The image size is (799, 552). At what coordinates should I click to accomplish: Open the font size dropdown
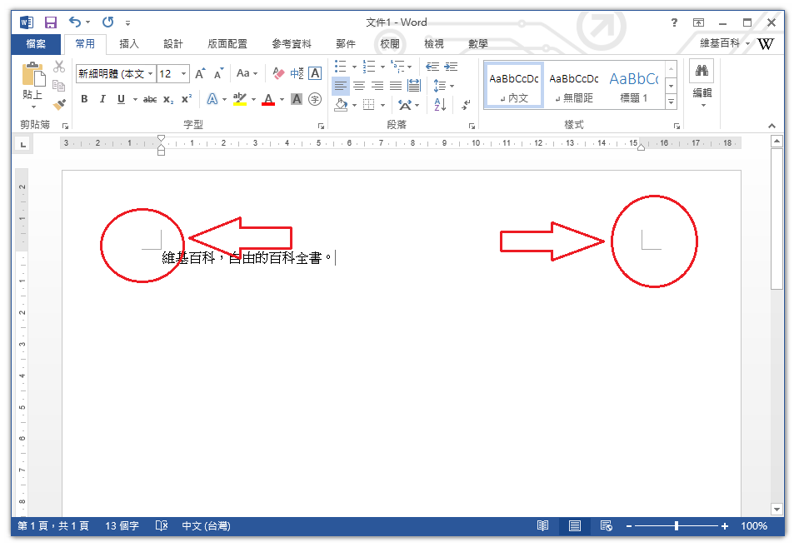click(184, 74)
